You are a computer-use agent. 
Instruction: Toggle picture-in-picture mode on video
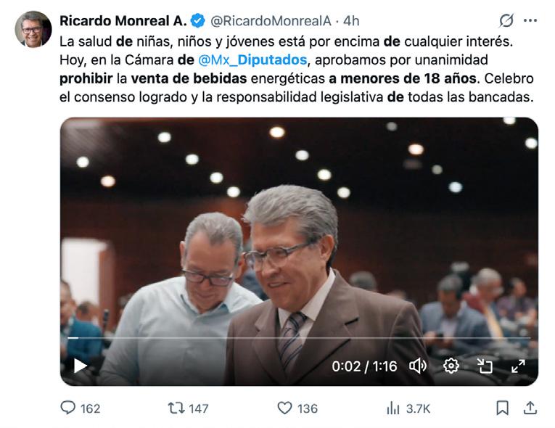(485, 366)
